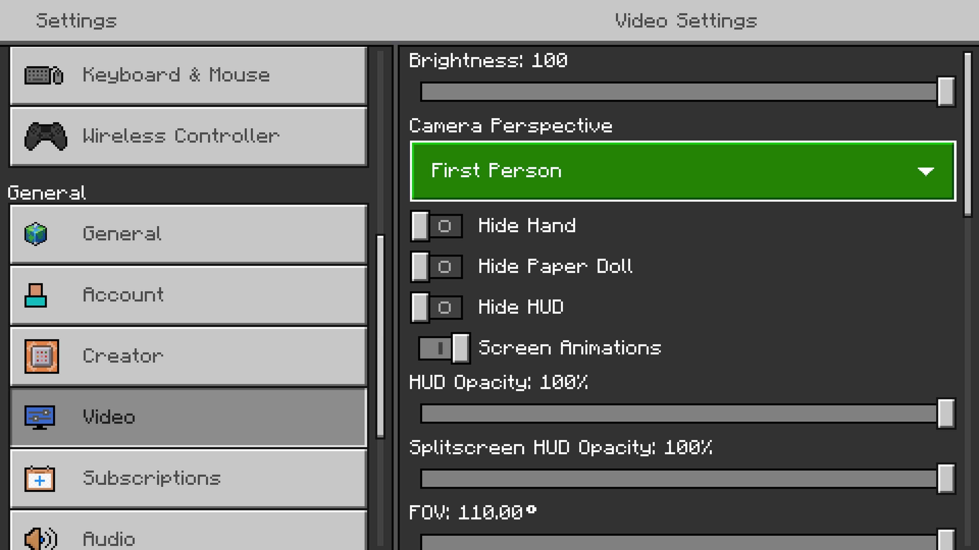Toggle the Hide HUD switch
979x550 pixels.
(436, 307)
